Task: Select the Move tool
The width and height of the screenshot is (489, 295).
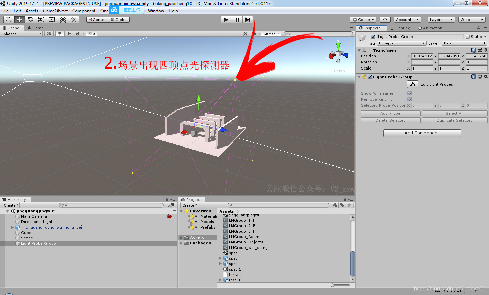Action: pyautogui.click(x=19, y=20)
